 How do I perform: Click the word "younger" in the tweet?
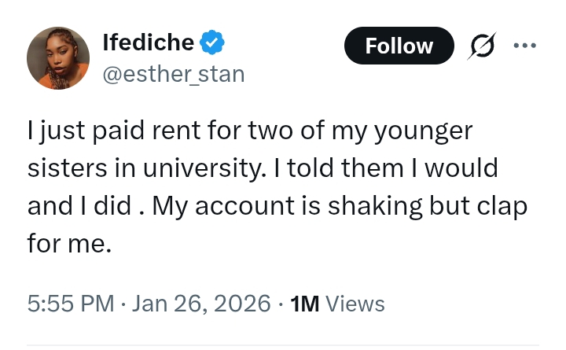point(424,131)
